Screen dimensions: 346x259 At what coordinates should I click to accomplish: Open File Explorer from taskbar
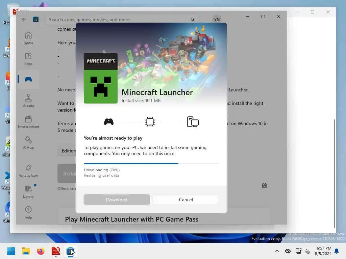coord(26,251)
